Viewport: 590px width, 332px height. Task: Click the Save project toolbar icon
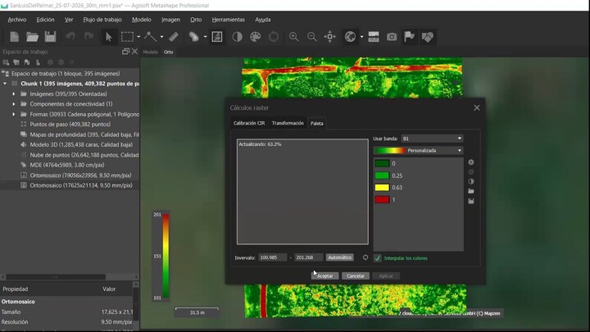point(50,37)
